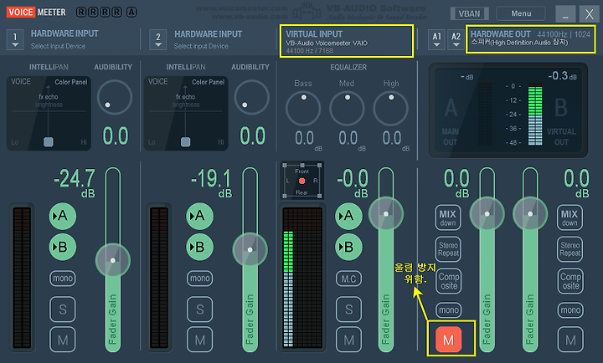Expand Hardware Input 1 device selector
This screenshot has width=603, height=363.
point(15,40)
